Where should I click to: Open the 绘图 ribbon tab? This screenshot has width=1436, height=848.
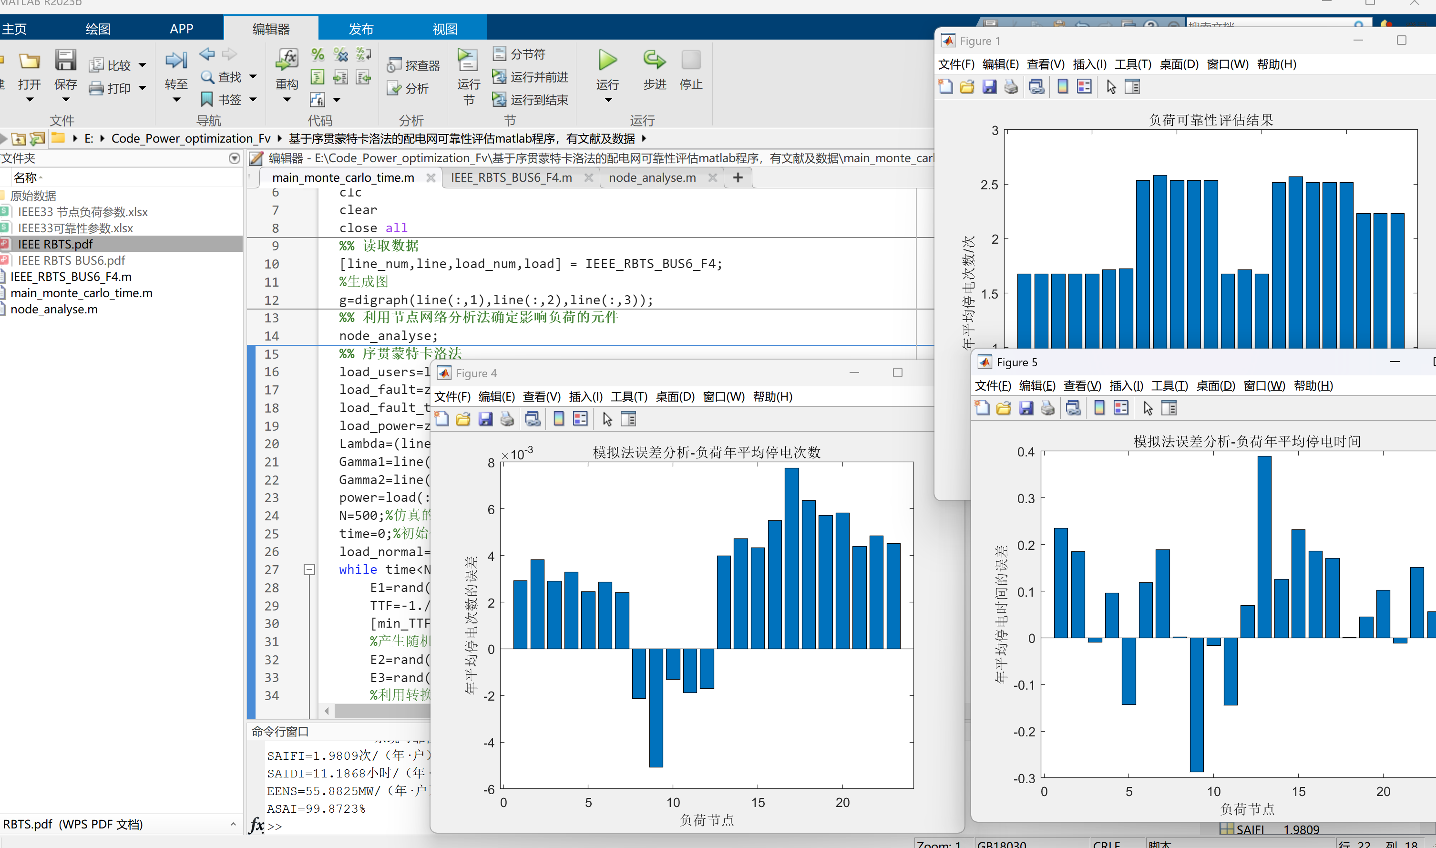pyautogui.click(x=98, y=29)
